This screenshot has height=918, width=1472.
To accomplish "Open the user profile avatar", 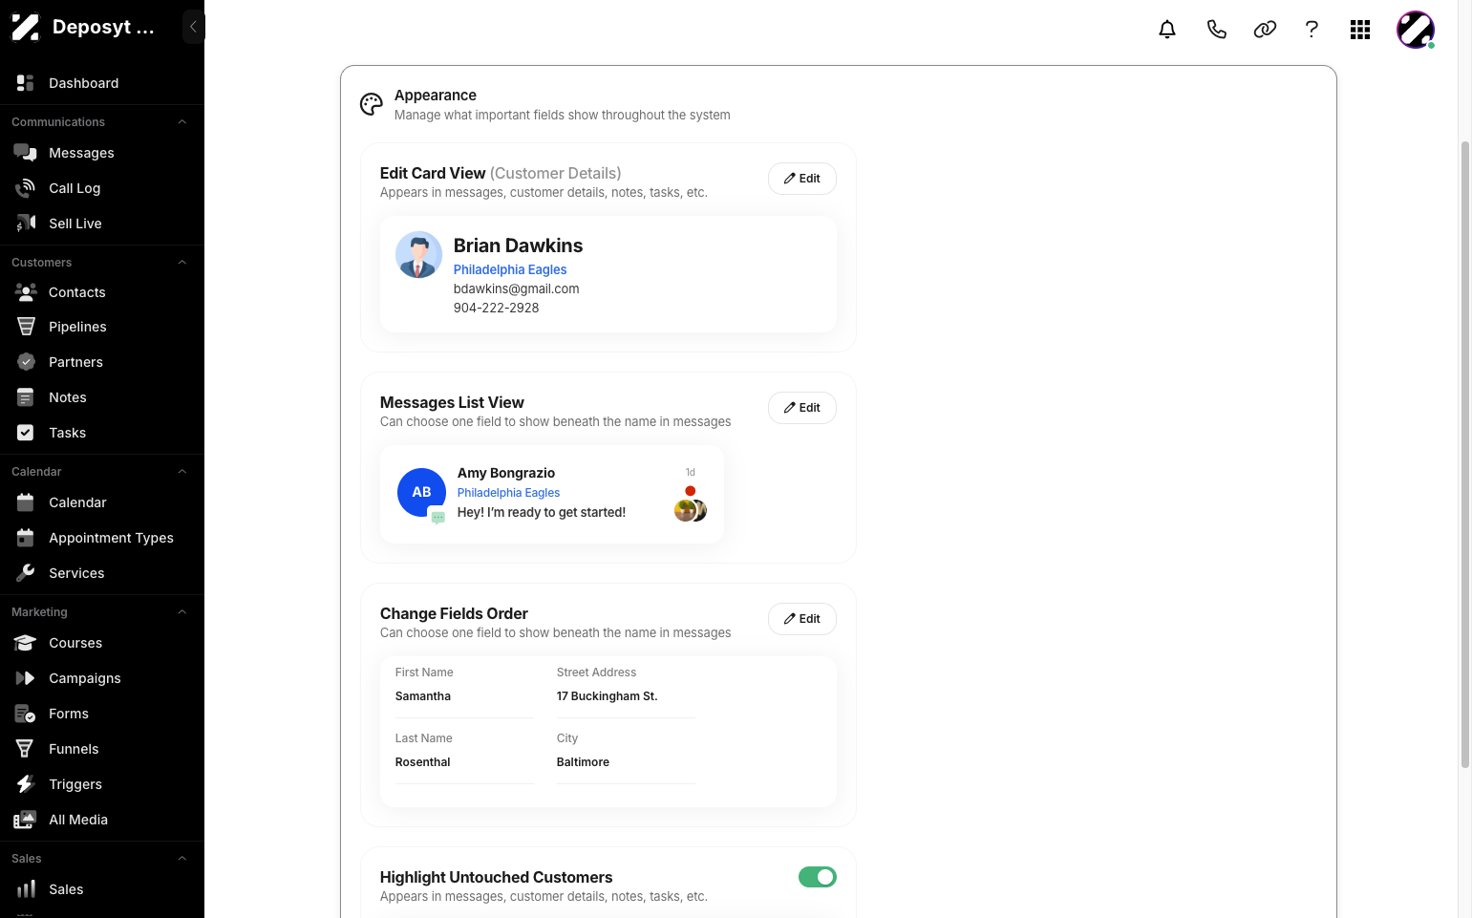I will click(x=1416, y=30).
